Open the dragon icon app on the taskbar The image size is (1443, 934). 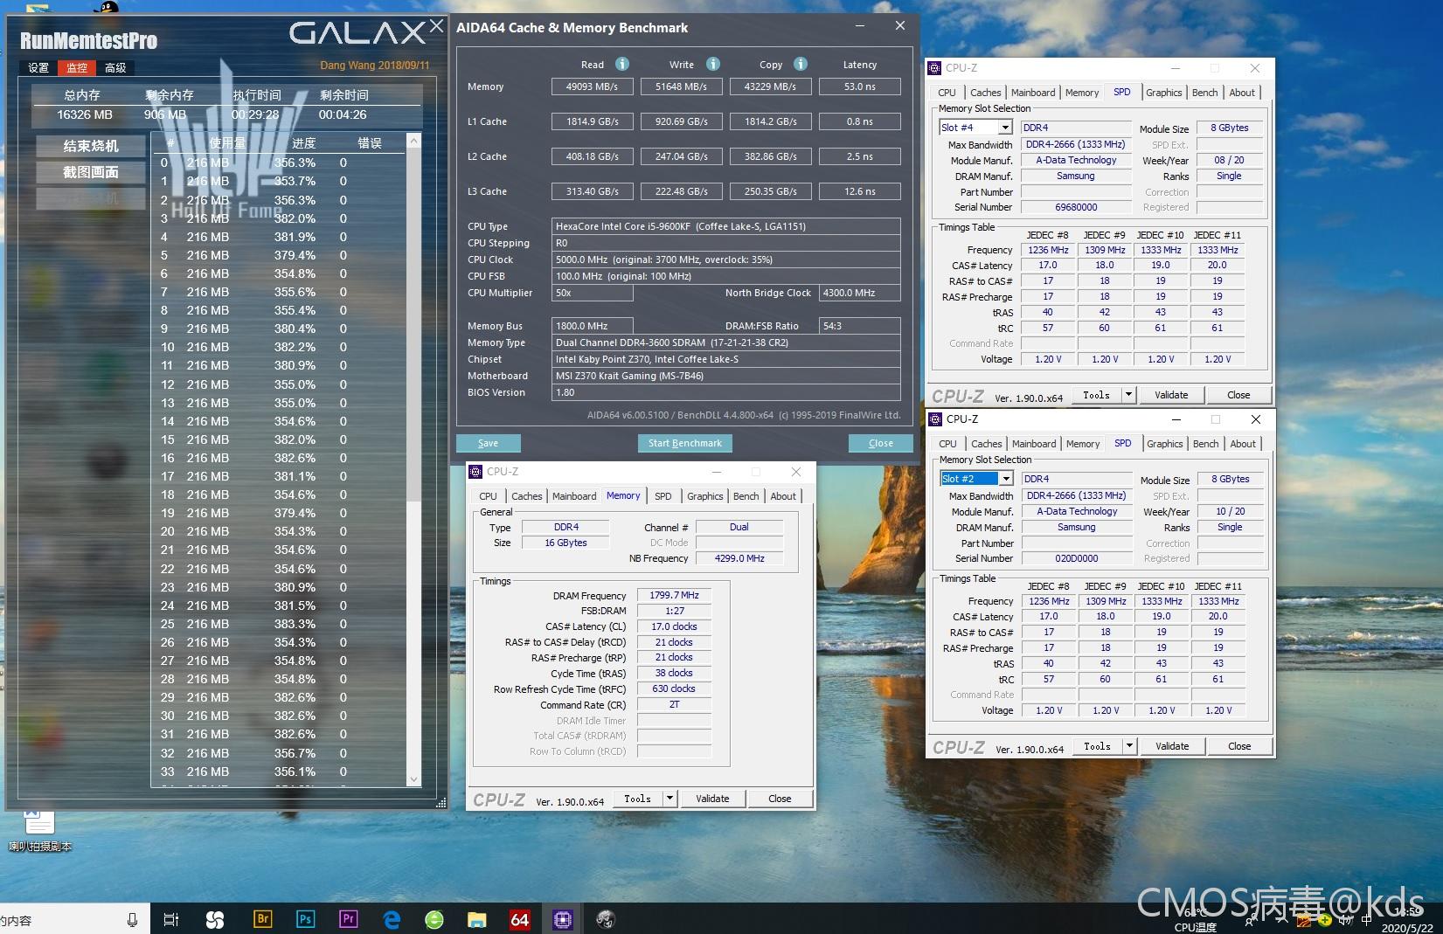click(x=606, y=919)
